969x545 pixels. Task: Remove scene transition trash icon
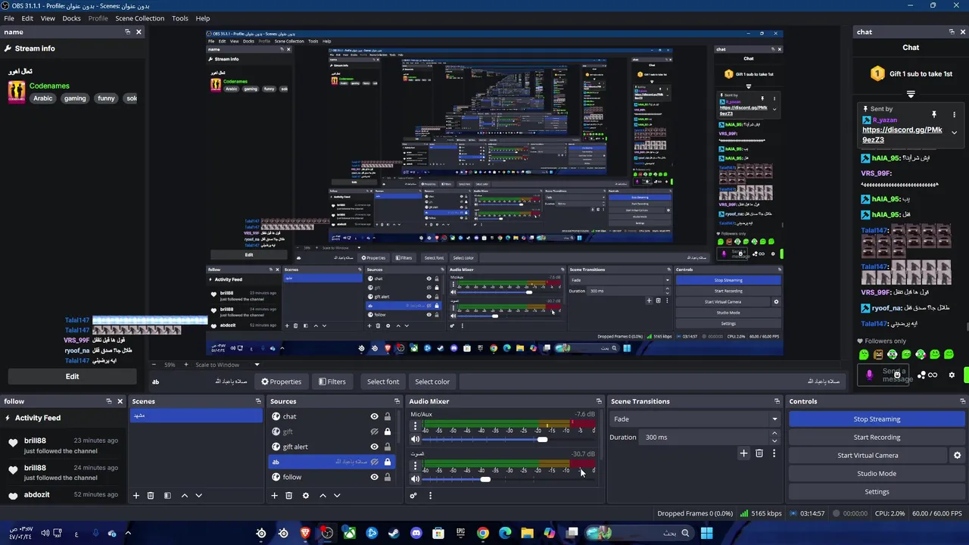[x=759, y=453]
